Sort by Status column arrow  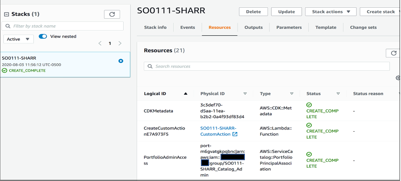click(x=338, y=94)
